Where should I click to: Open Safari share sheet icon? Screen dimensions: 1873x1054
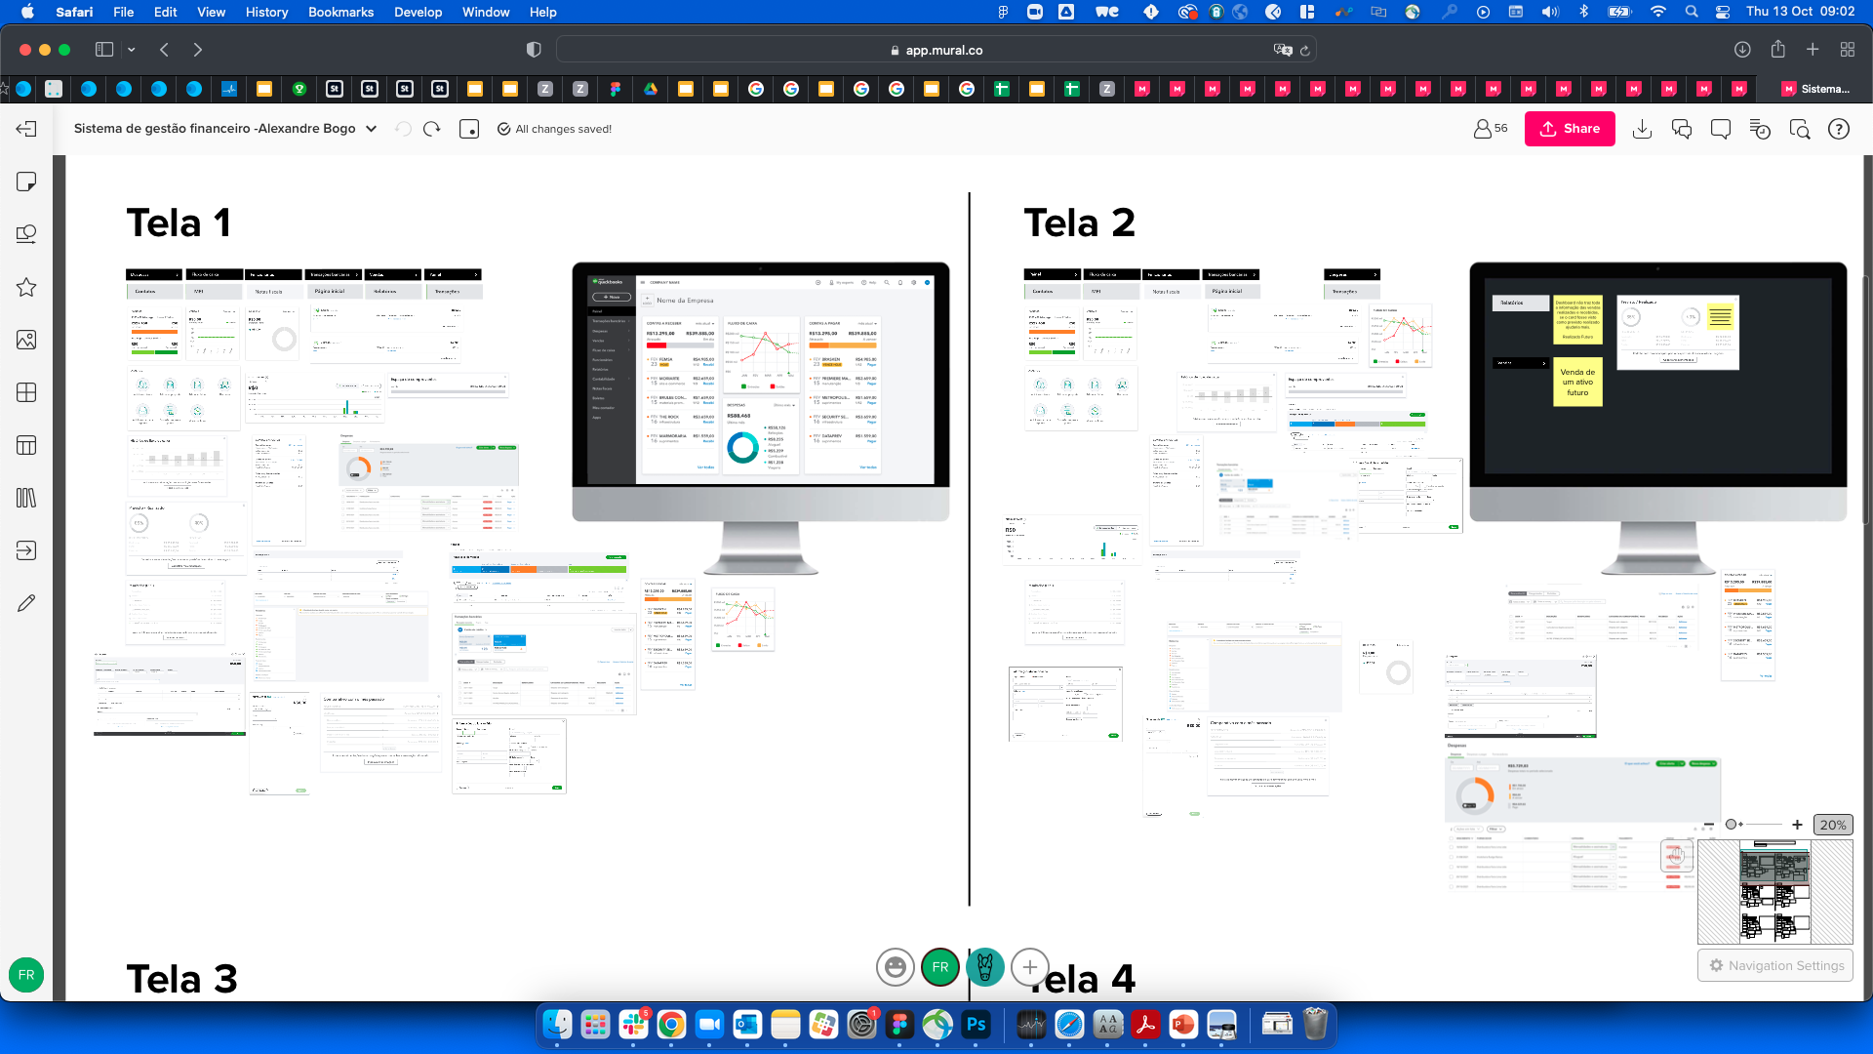[1777, 50]
